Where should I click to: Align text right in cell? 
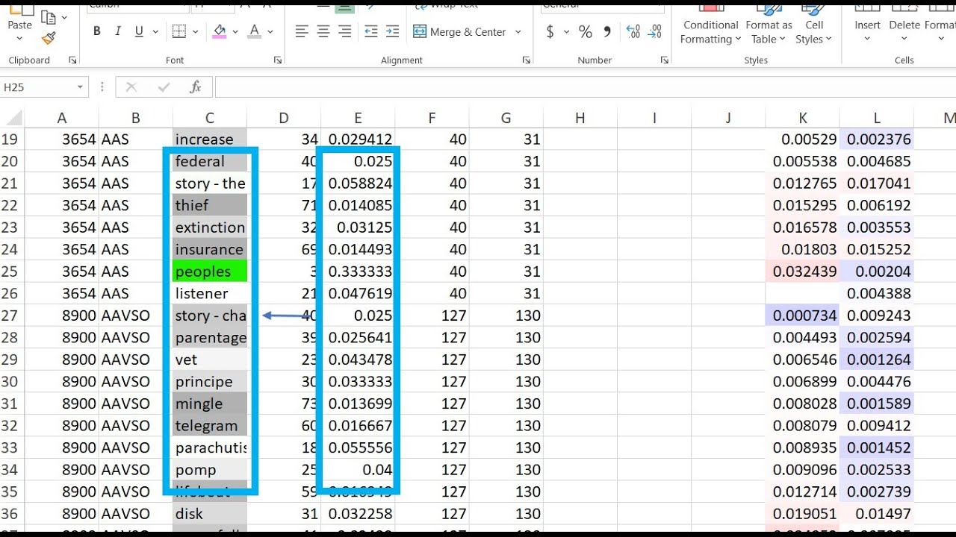[344, 31]
